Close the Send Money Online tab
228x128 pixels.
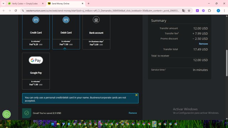(x=82, y=4)
